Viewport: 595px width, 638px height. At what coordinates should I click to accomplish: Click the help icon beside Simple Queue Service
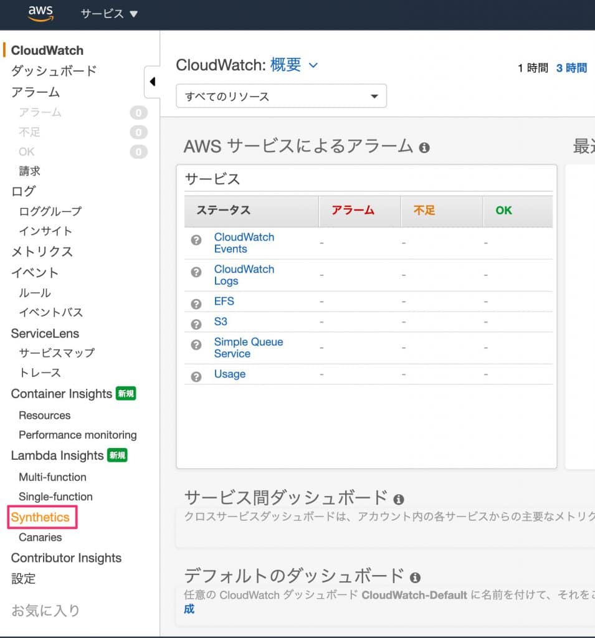coord(196,345)
